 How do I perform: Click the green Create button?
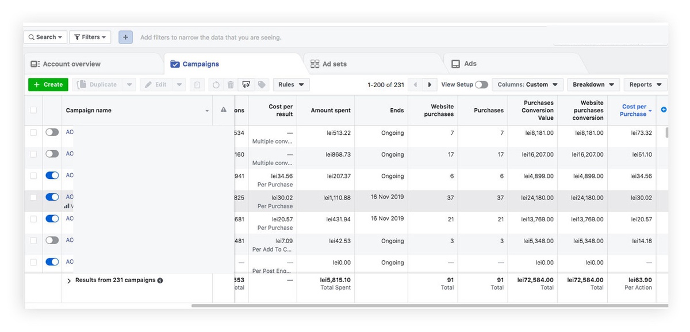click(x=48, y=85)
